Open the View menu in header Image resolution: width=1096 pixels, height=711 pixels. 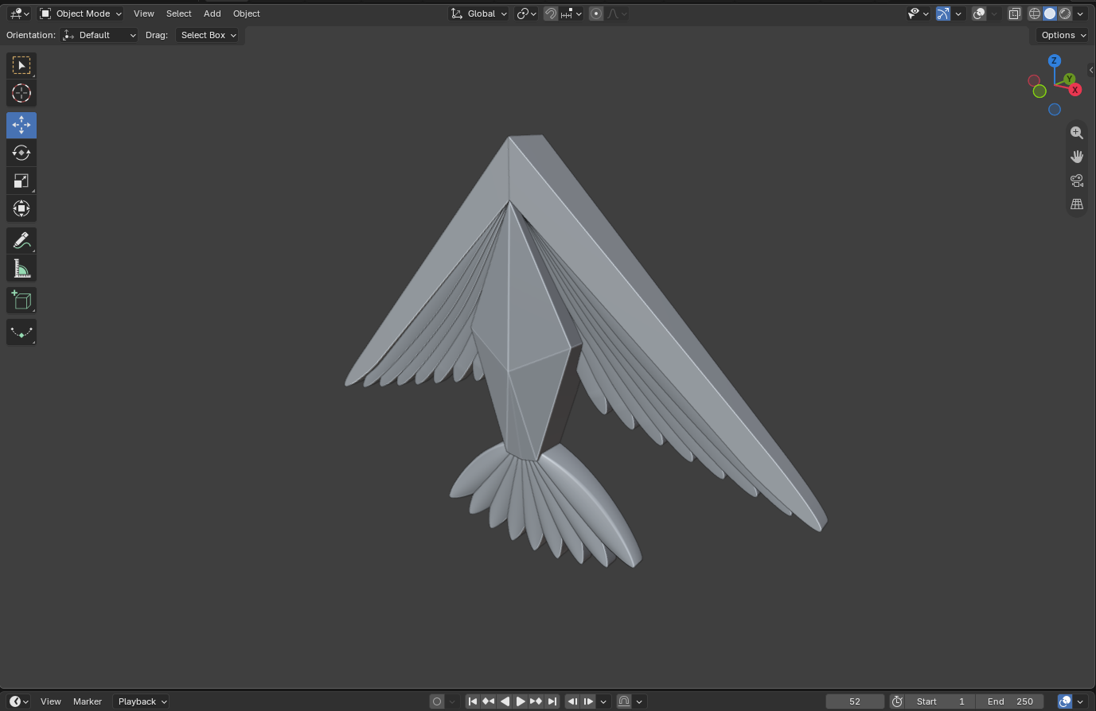click(x=144, y=14)
